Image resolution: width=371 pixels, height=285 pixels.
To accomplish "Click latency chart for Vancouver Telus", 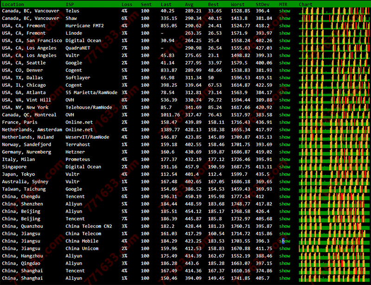I will 334,11.
